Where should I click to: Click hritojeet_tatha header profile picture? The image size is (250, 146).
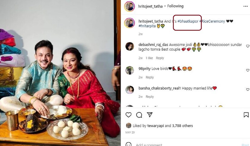pos(129,6)
